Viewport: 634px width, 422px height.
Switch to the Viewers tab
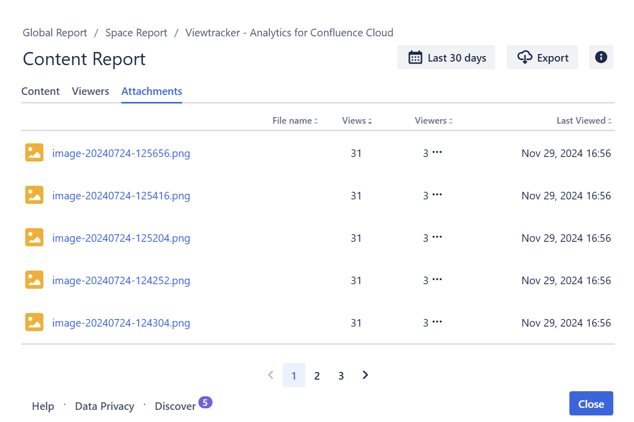90,91
